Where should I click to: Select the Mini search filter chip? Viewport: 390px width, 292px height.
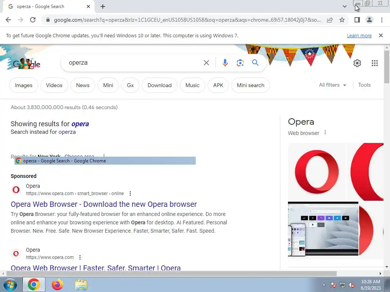(251, 85)
